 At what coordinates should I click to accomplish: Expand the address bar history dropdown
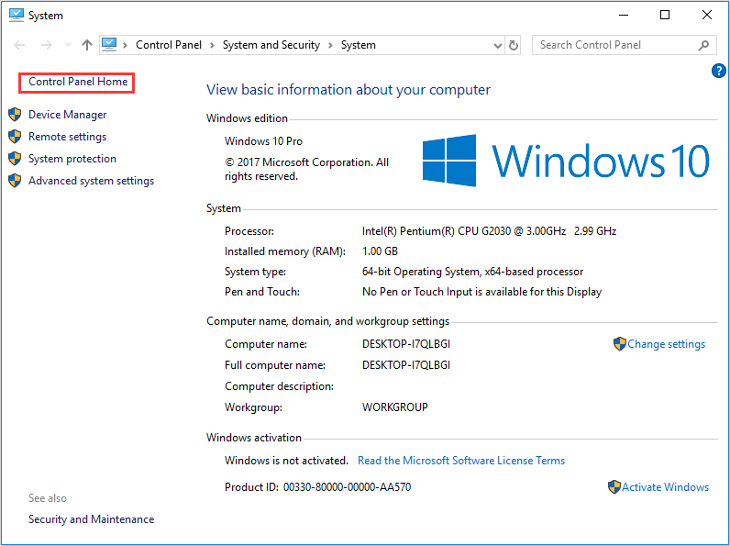(498, 46)
